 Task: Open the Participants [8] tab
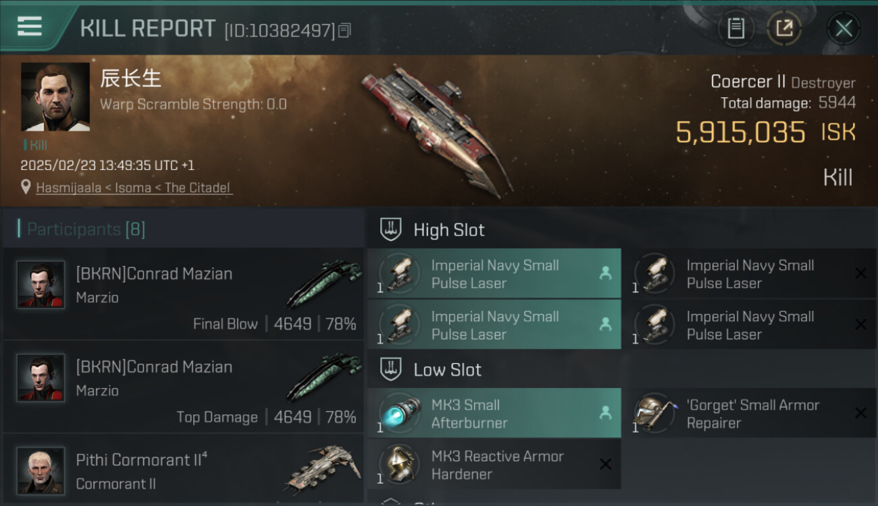coord(86,229)
